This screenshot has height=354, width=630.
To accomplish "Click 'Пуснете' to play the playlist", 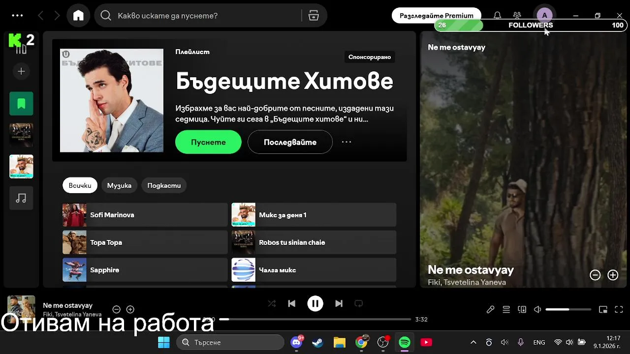I will pyautogui.click(x=208, y=142).
